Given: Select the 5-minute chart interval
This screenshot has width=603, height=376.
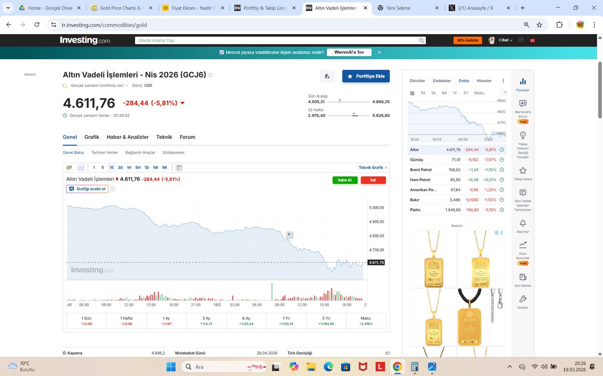Looking at the screenshot, I should tap(103, 167).
